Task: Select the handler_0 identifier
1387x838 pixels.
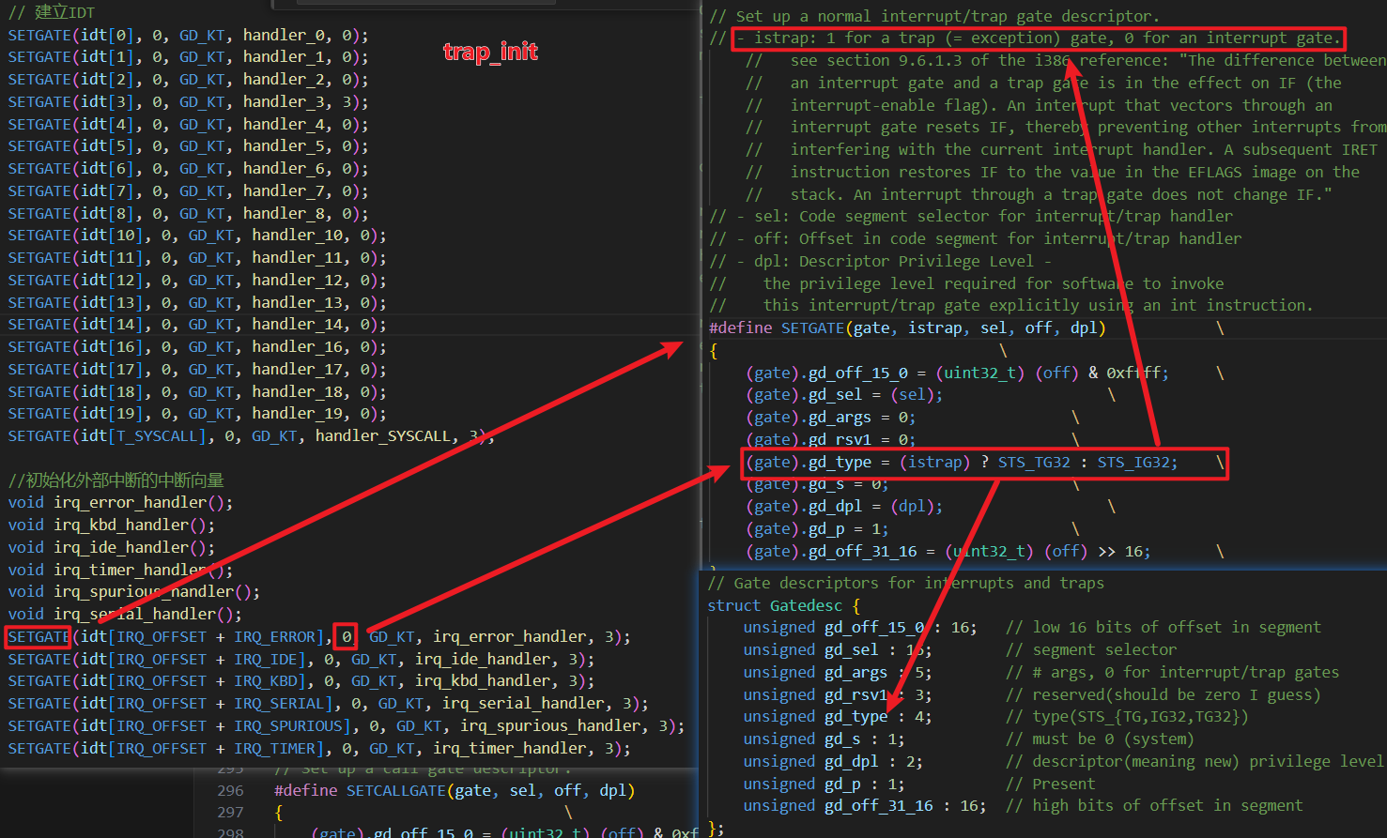Action: pyautogui.click(x=283, y=35)
